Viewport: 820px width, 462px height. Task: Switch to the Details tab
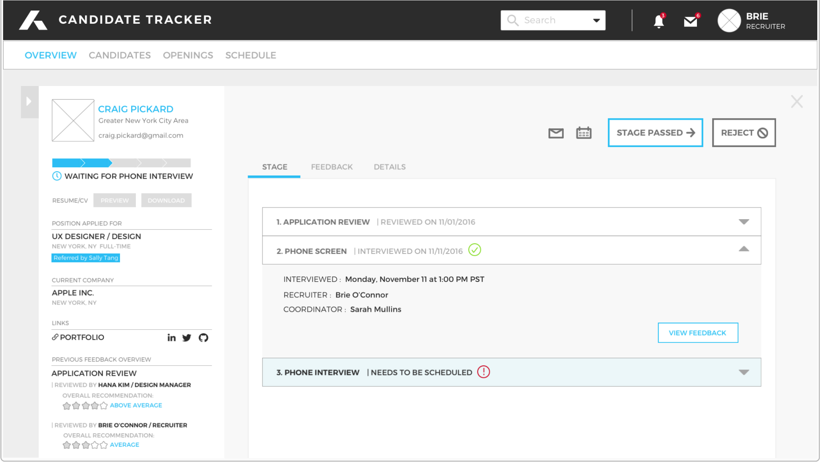click(390, 167)
